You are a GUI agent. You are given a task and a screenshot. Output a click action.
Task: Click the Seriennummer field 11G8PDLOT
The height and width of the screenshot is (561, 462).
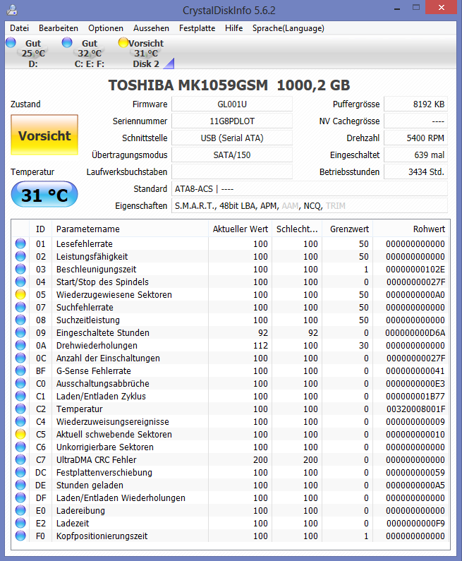coord(232,121)
